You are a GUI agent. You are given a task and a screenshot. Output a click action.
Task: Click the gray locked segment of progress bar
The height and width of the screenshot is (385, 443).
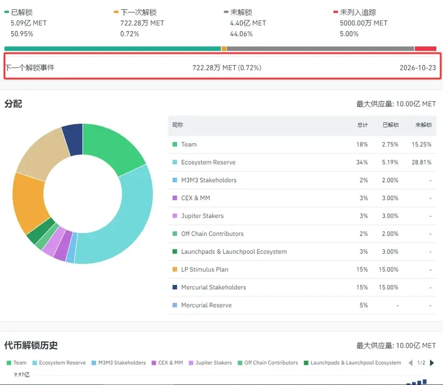click(320, 49)
